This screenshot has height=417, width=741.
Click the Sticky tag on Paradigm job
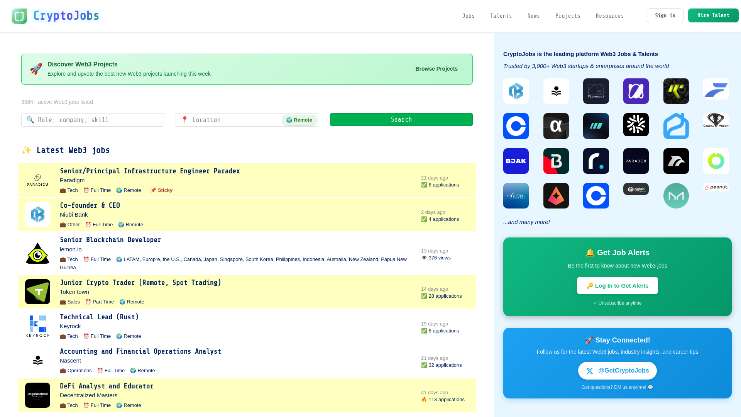click(x=161, y=190)
